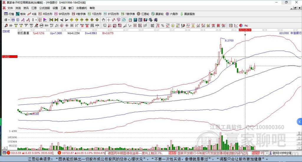
Task: Jump to the last bar with skip-to-end icon
Action: [56, 20]
